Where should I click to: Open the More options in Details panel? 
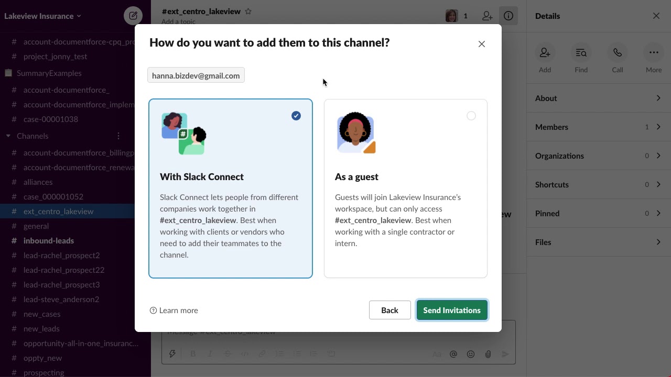coord(654,53)
